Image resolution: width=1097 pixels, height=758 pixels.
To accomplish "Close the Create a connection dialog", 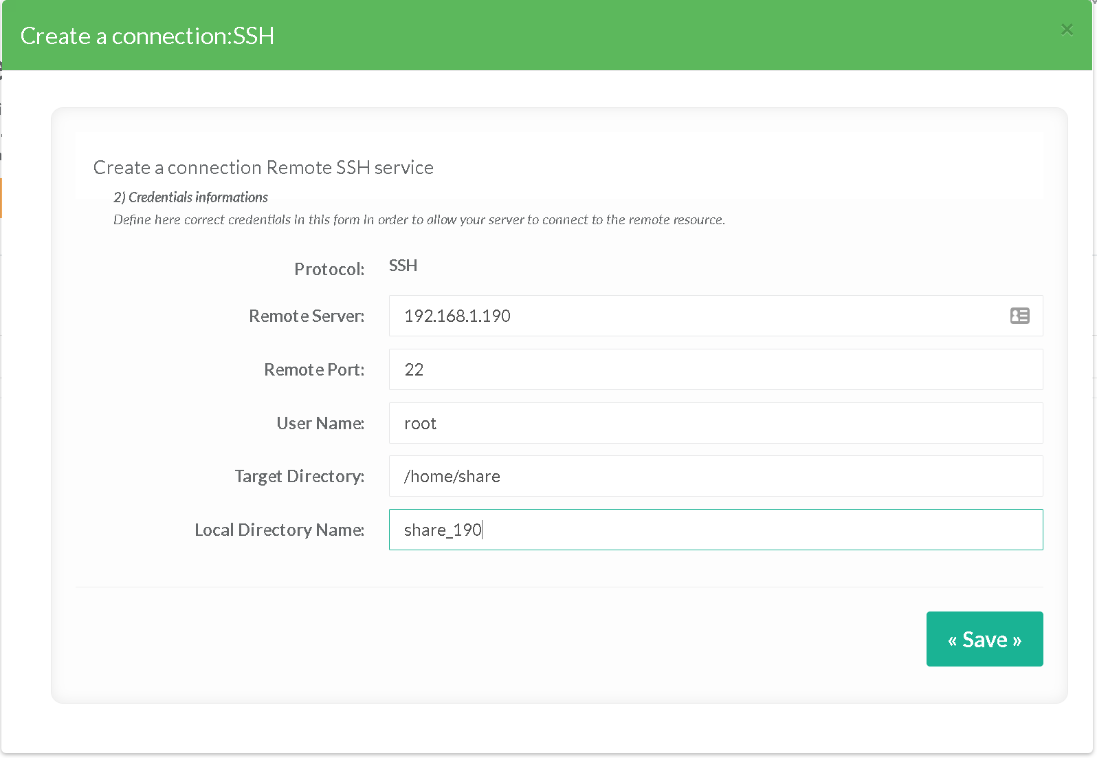I will [x=1066, y=30].
